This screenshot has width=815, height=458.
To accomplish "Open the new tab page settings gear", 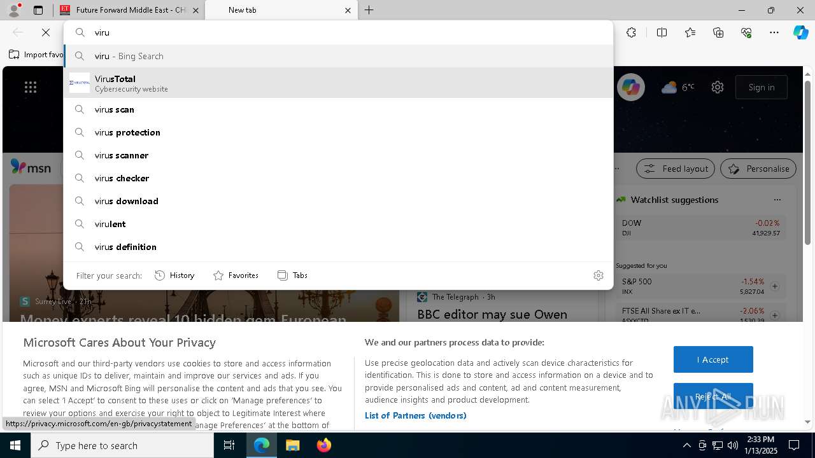I will (x=718, y=87).
